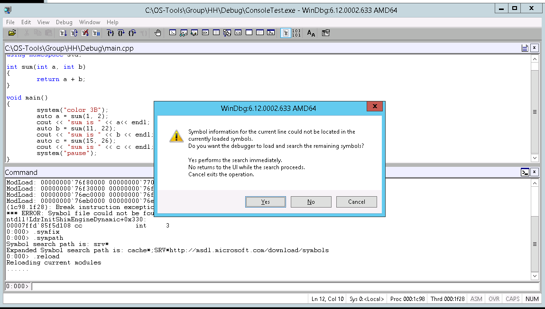This screenshot has height=309, width=545.
Task: Open the Edit menu
Action: click(x=26, y=22)
